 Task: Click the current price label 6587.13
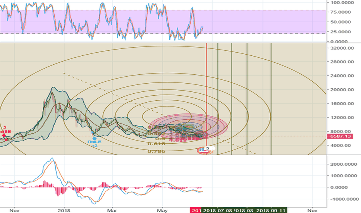pyautogui.click(x=340, y=136)
